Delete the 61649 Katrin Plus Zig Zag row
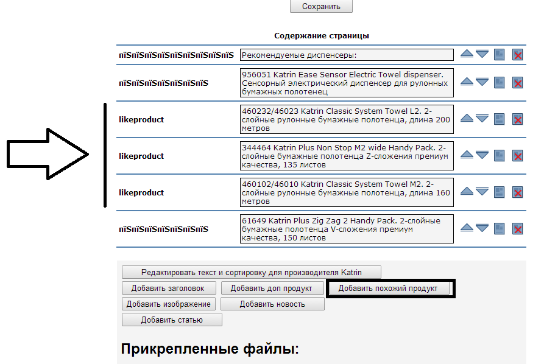The width and height of the screenshot is (544, 364). click(517, 228)
